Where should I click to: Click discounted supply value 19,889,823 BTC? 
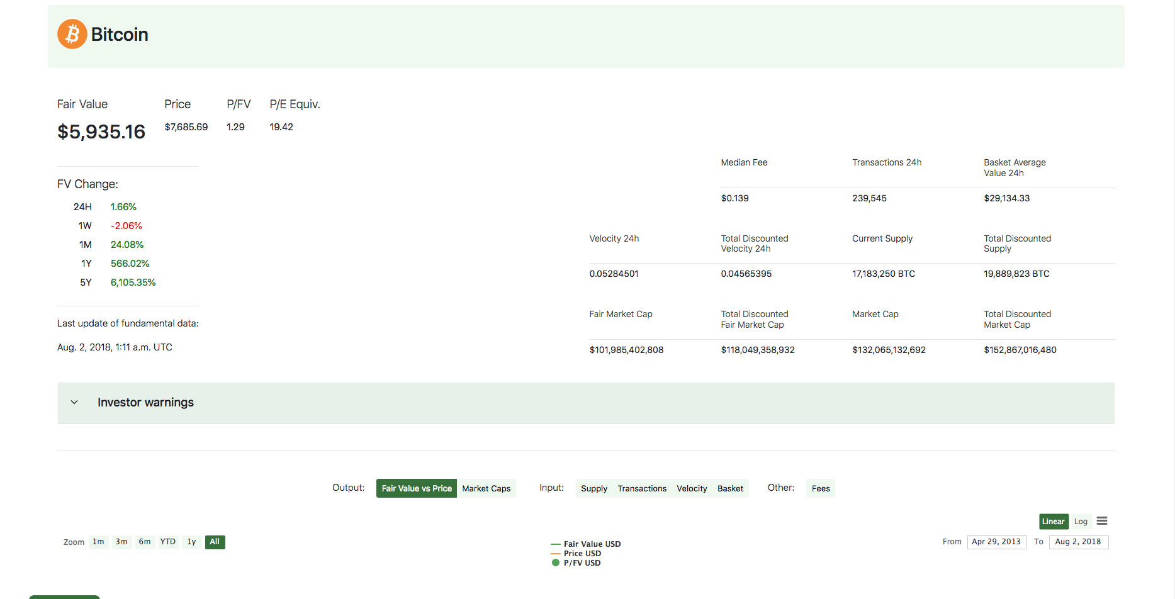(1017, 274)
